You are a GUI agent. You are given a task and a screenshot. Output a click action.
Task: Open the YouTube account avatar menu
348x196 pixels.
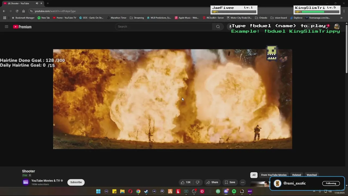point(337,27)
